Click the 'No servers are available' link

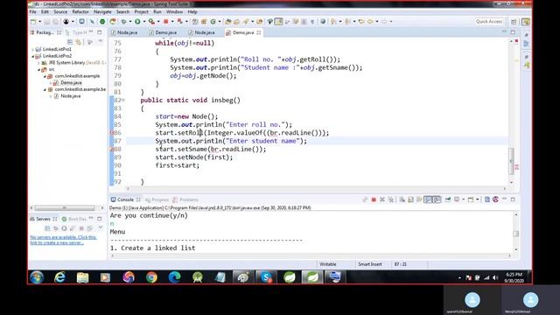63,240
